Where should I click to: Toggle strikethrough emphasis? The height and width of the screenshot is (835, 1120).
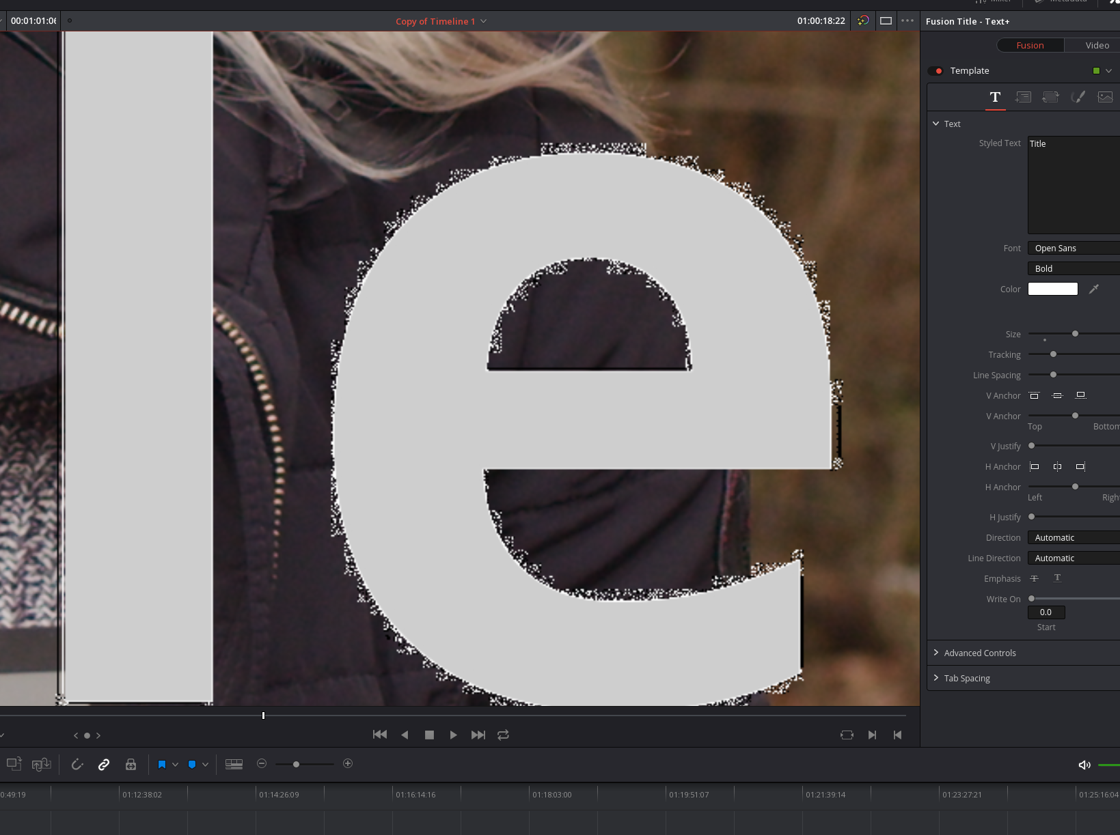pyautogui.click(x=1035, y=578)
